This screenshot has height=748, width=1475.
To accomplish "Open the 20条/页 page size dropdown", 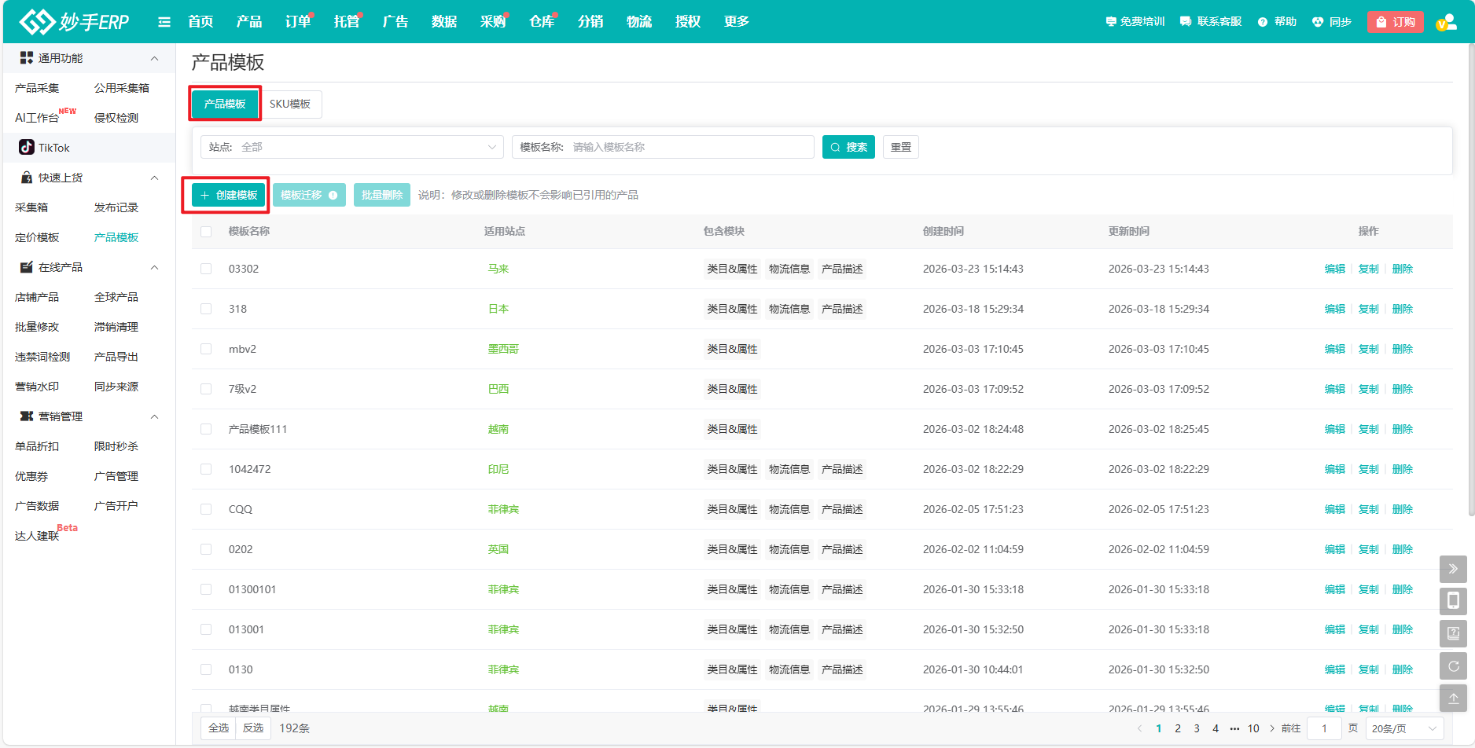I will [x=1404, y=728].
